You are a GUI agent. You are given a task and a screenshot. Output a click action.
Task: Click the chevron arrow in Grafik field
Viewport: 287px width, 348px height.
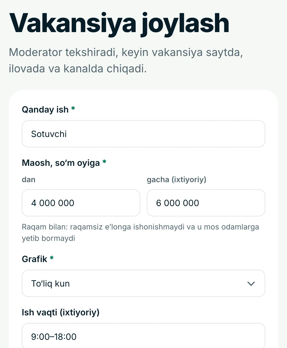tap(251, 284)
